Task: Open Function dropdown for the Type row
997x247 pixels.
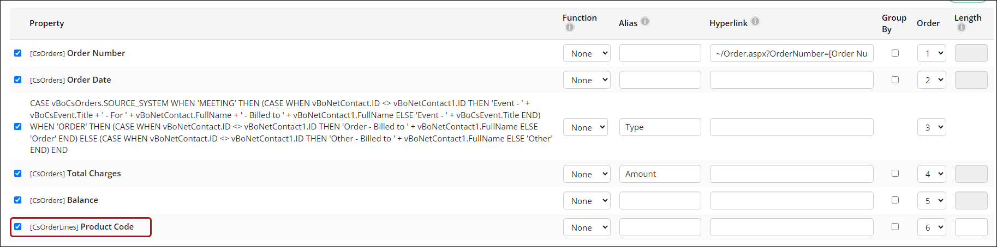Action: tap(587, 127)
